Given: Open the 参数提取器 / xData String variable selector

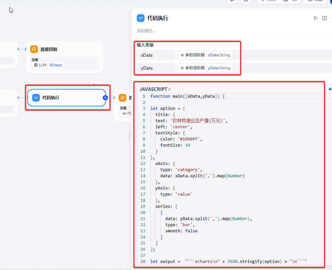Looking at the screenshot, I should (x=205, y=55).
